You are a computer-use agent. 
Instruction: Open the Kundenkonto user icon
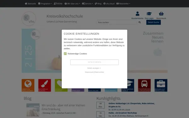click(x=137, y=14)
